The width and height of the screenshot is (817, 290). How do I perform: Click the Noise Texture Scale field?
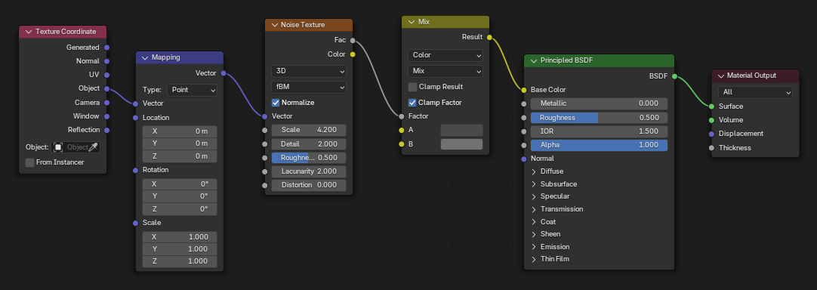tap(309, 130)
